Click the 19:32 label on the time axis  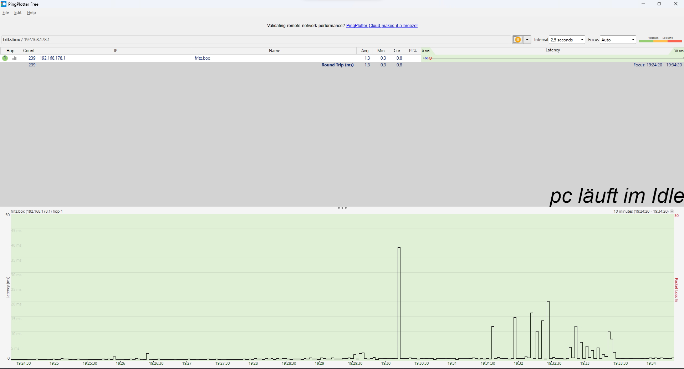coord(519,363)
